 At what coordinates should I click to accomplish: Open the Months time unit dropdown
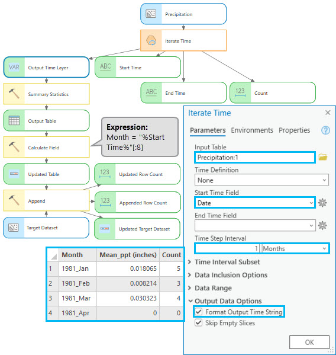pyautogui.click(x=295, y=248)
